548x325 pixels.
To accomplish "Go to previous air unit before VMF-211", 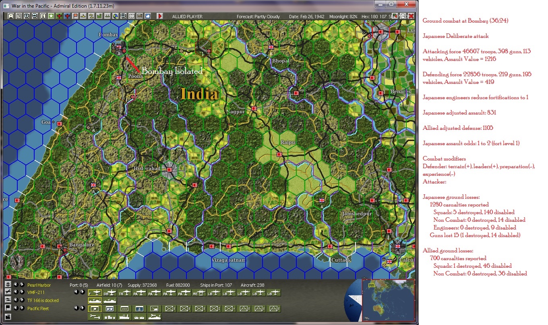I will point(16,292).
